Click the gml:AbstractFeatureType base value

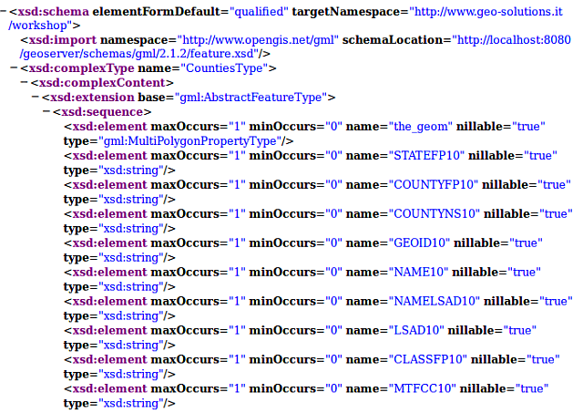251,98
